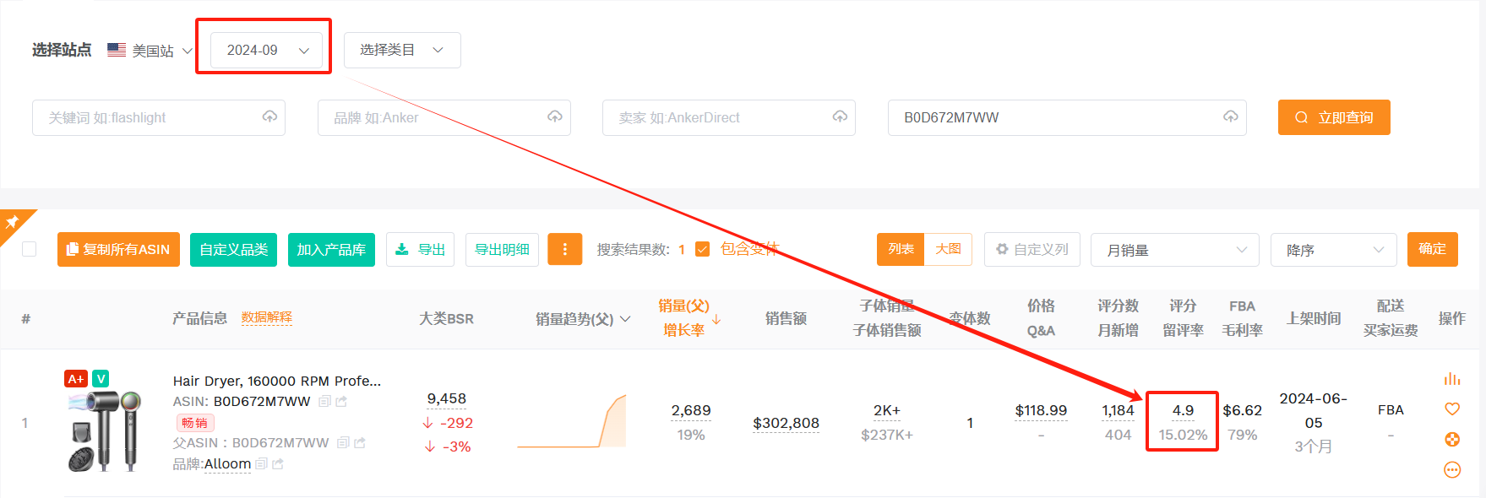Click the seller input field (卖家)

click(729, 117)
